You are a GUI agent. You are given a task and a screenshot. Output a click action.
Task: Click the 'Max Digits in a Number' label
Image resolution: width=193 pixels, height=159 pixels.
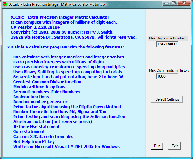pos(167,38)
